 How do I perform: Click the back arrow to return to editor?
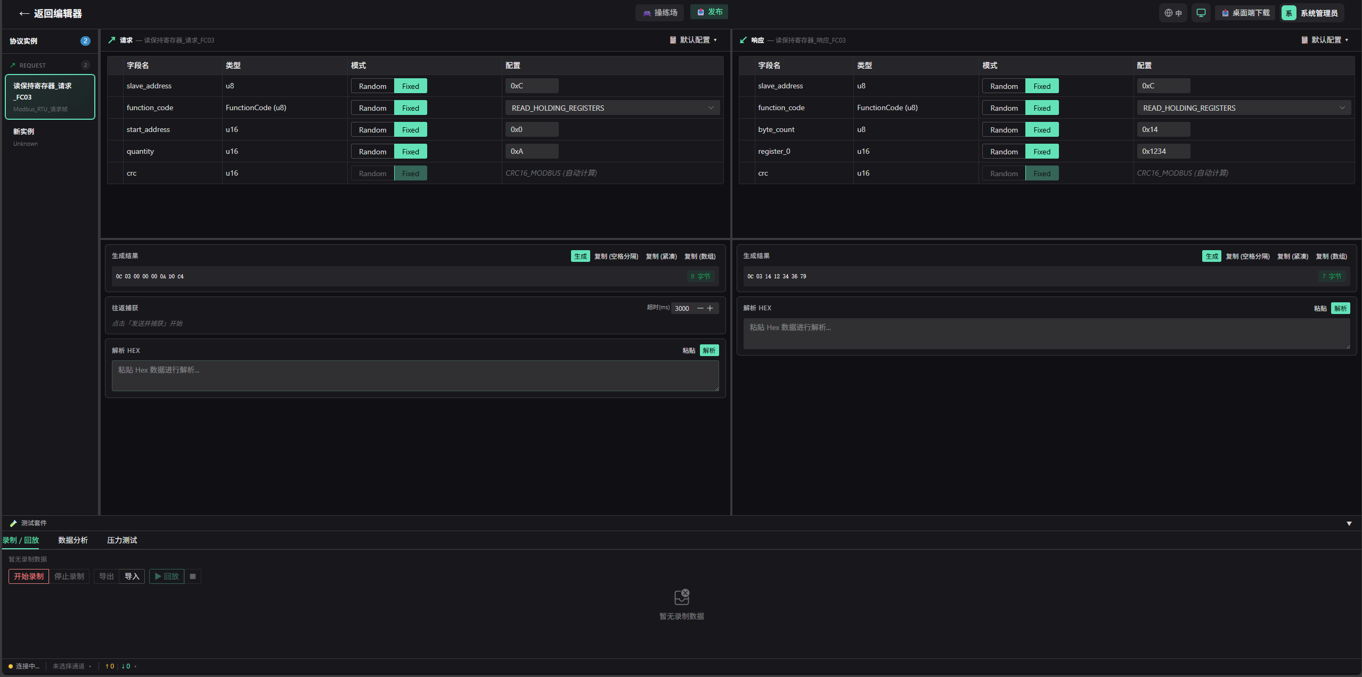tap(24, 14)
